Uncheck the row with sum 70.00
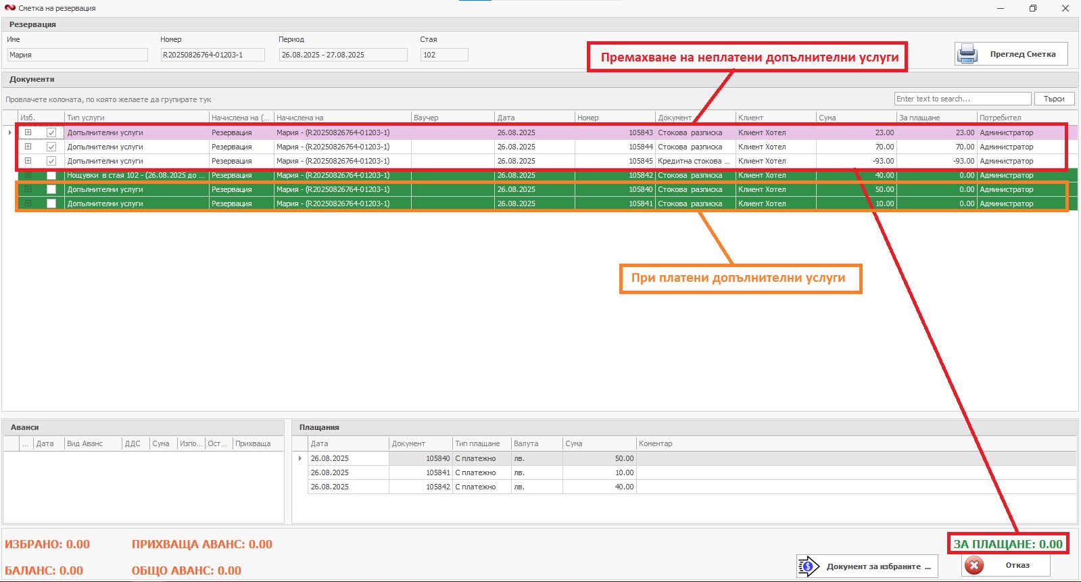The height and width of the screenshot is (582, 1081). 51,147
